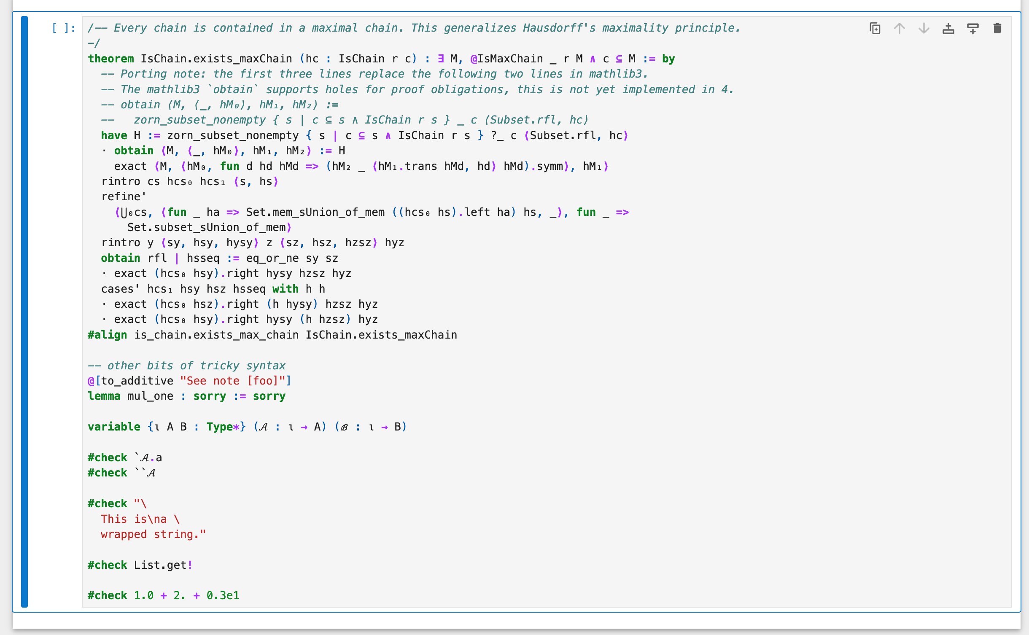The image size is (1029, 635).
Task: Click the '#align' directive
Action: [x=107, y=335]
